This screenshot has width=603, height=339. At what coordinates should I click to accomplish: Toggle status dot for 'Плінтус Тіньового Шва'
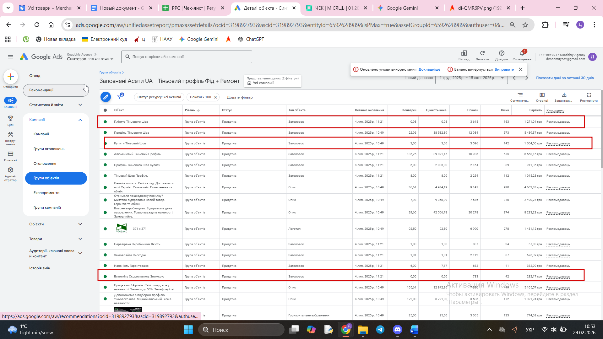tap(105, 122)
